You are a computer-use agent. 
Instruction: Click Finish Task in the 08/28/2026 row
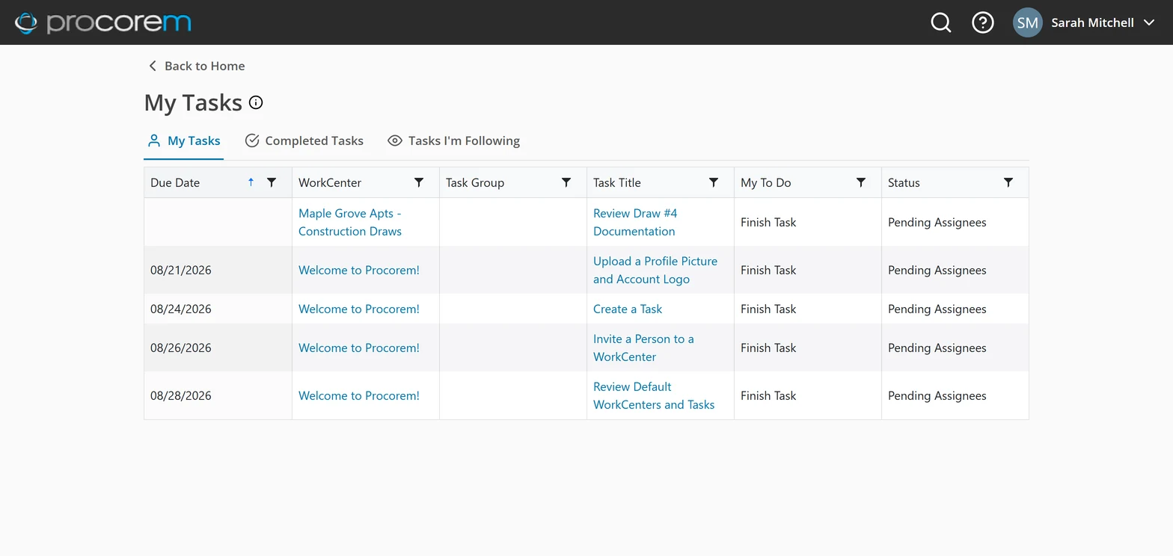coord(768,395)
